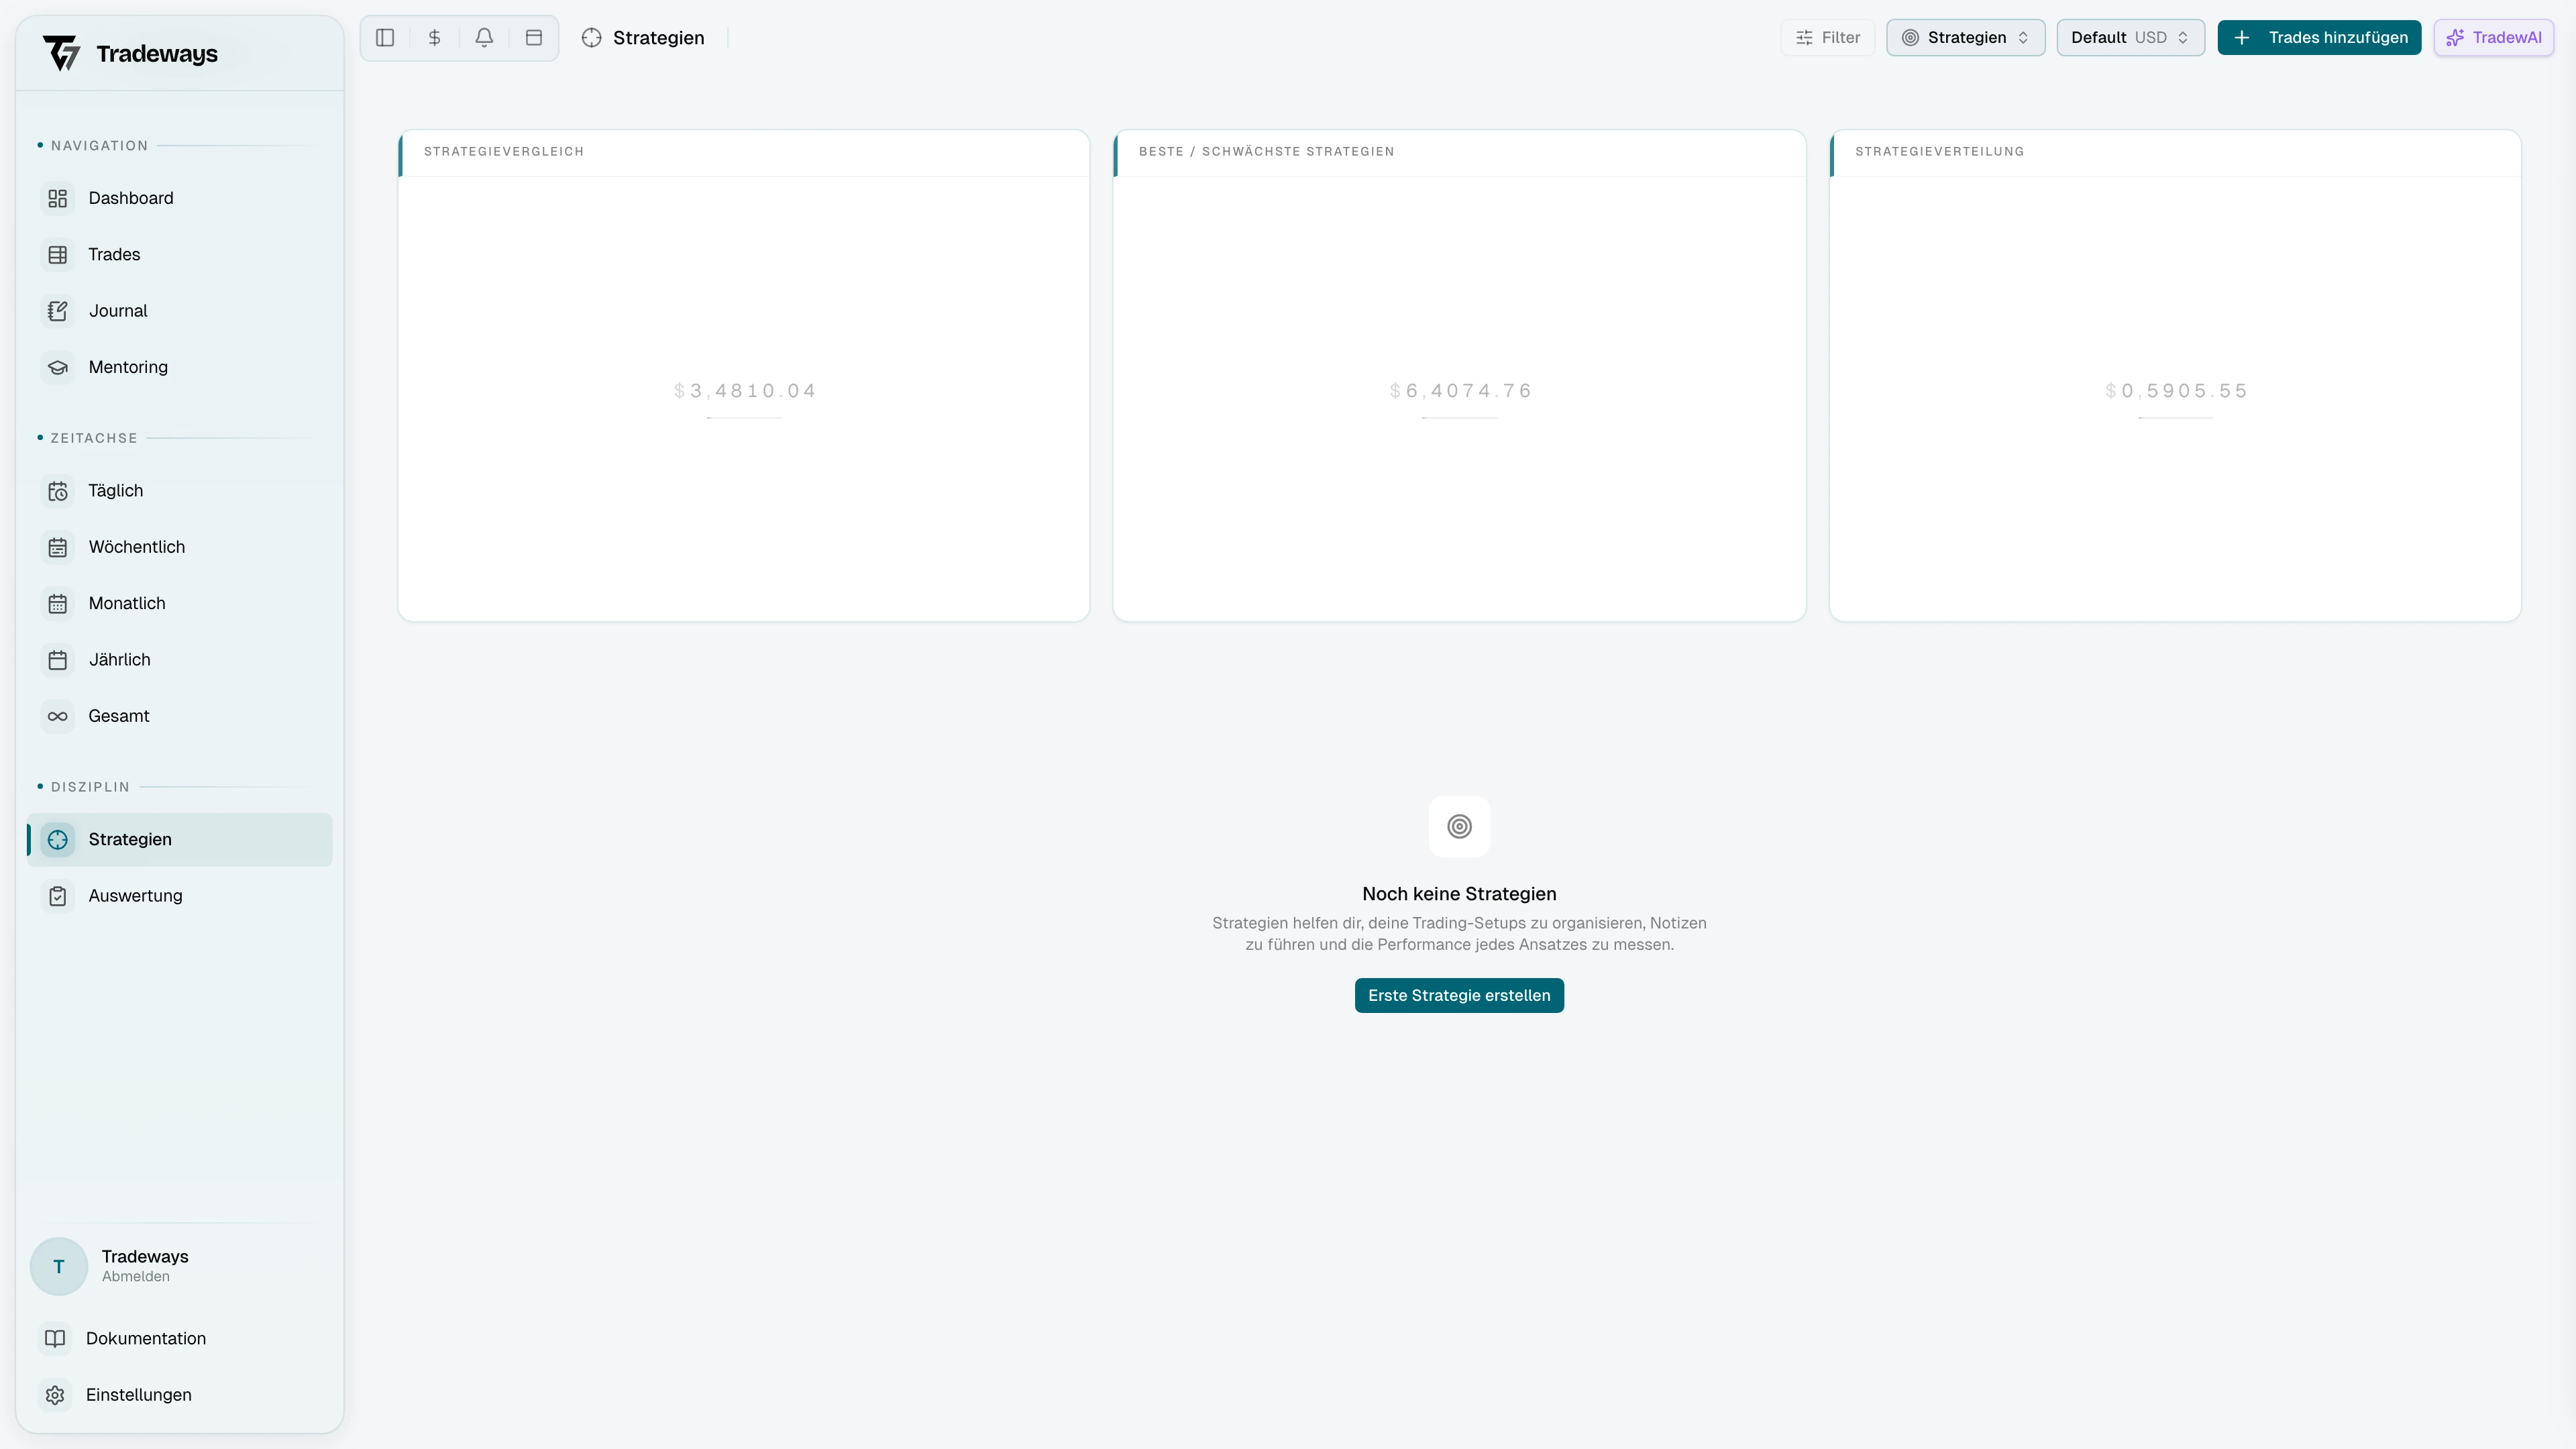
Task: Open the Default USD account selector
Action: tap(2130, 37)
